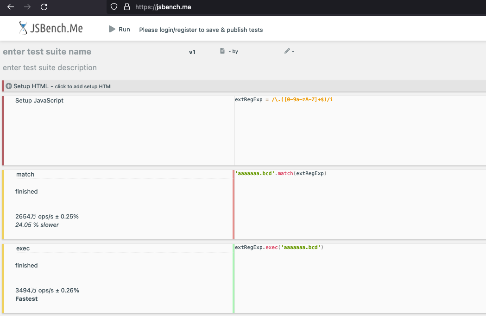Click the browser back arrow
The image size is (486, 316).
click(11, 7)
